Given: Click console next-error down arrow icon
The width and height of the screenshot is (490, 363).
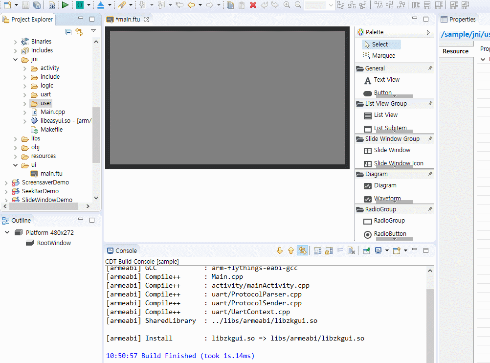Looking at the screenshot, I should click(280, 250).
